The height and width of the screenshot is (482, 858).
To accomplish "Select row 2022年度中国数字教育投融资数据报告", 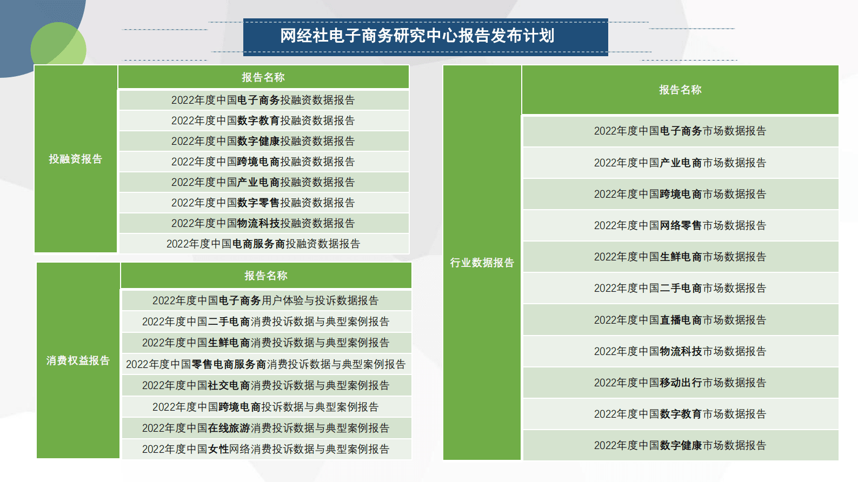I will (x=263, y=120).
